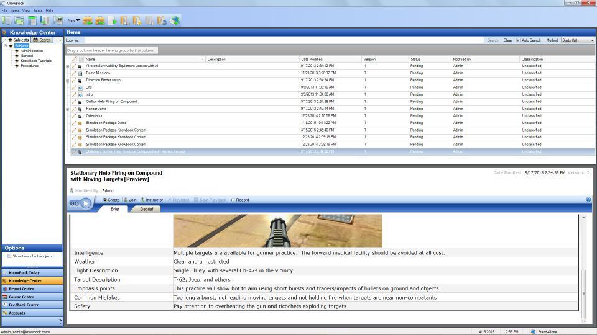The width and height of the screenshot is (597, 335).
Task: Click the Report Center icon in navigation pane
Action: (5, 288)
